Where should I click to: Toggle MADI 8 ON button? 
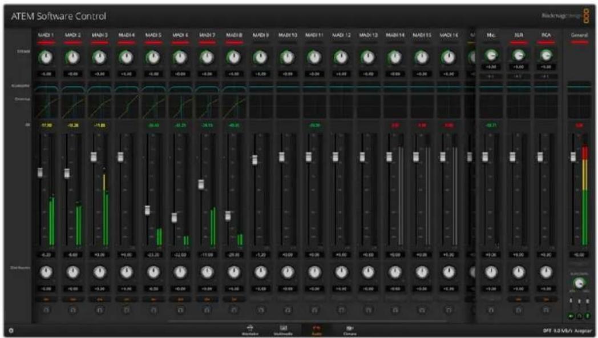pyautogui.click(x=234, y=300)
